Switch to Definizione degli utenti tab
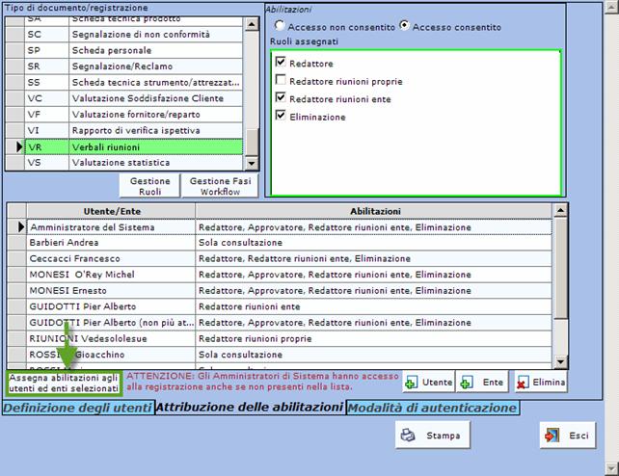The height and width of the screenshot is (476, 619). 77,408
